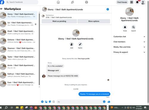The width and height of the screenshot is (149, 110).
Task: Click the Name edit pencil icon
Action: pos(80,44)
